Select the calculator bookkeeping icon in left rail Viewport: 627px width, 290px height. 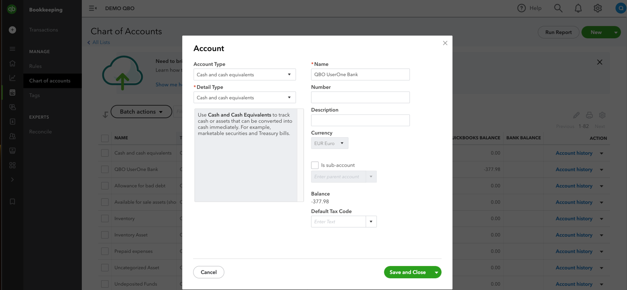[x=12, y=93]
